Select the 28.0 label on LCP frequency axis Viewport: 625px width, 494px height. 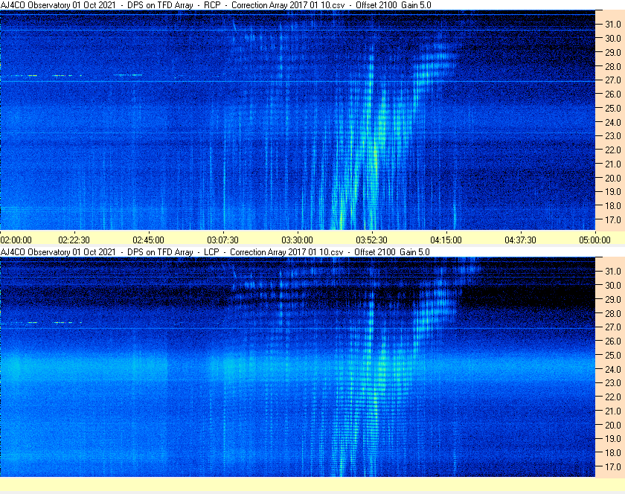[613, 314]
